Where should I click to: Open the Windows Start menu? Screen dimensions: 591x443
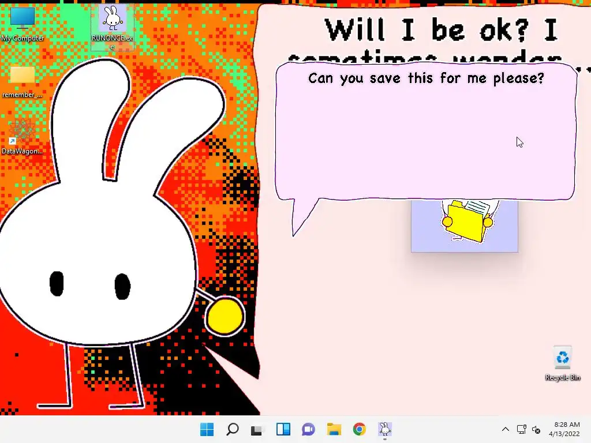pyautogui.click(x=207, y=429)
